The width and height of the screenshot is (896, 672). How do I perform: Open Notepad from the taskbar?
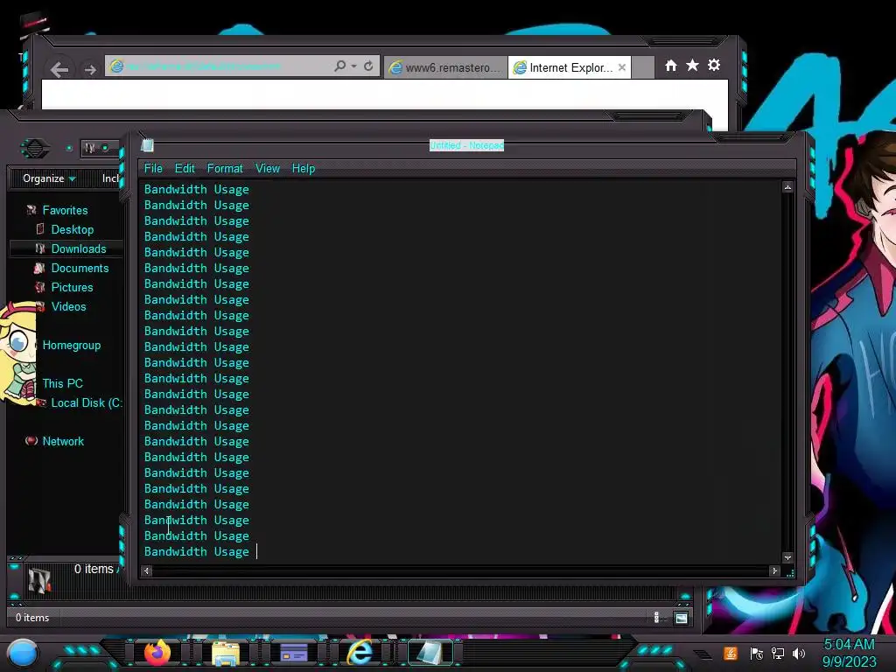point(430,653)
